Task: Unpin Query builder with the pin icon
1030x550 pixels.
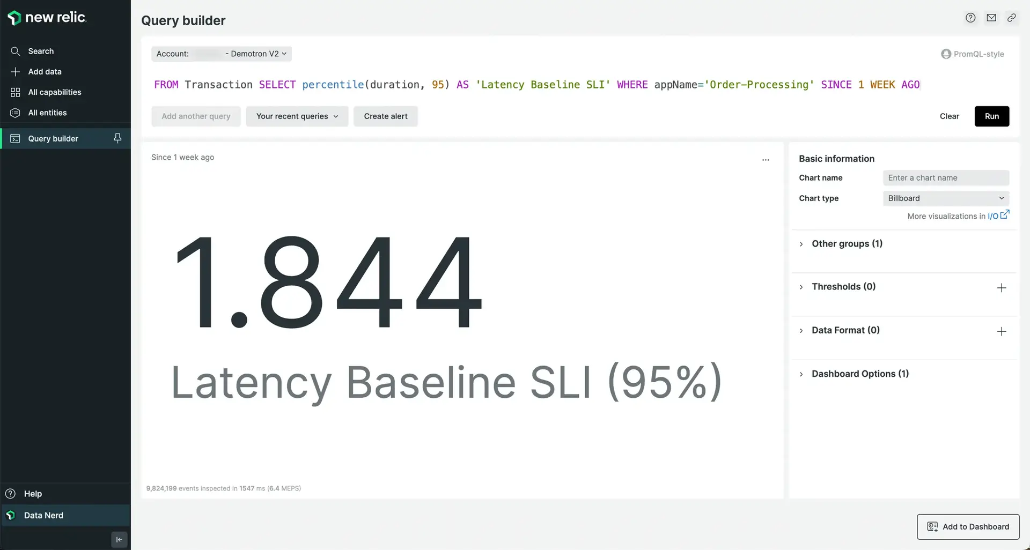Action: pos(117,138)
